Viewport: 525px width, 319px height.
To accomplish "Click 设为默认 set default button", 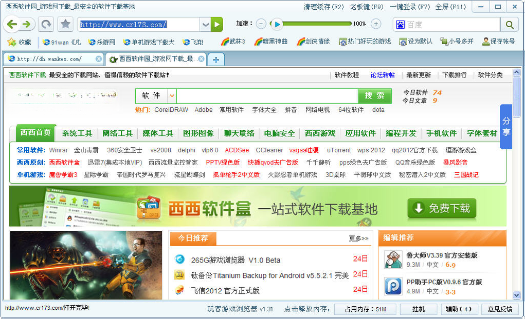I will point(416,42).
